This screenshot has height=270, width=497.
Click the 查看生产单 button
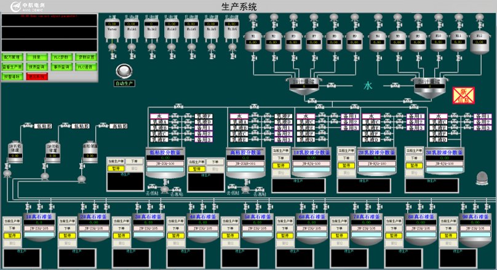point(12,67)
